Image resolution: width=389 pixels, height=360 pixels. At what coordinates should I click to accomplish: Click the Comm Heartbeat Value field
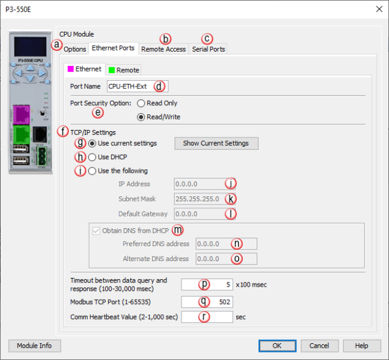(x=206, y=316)
